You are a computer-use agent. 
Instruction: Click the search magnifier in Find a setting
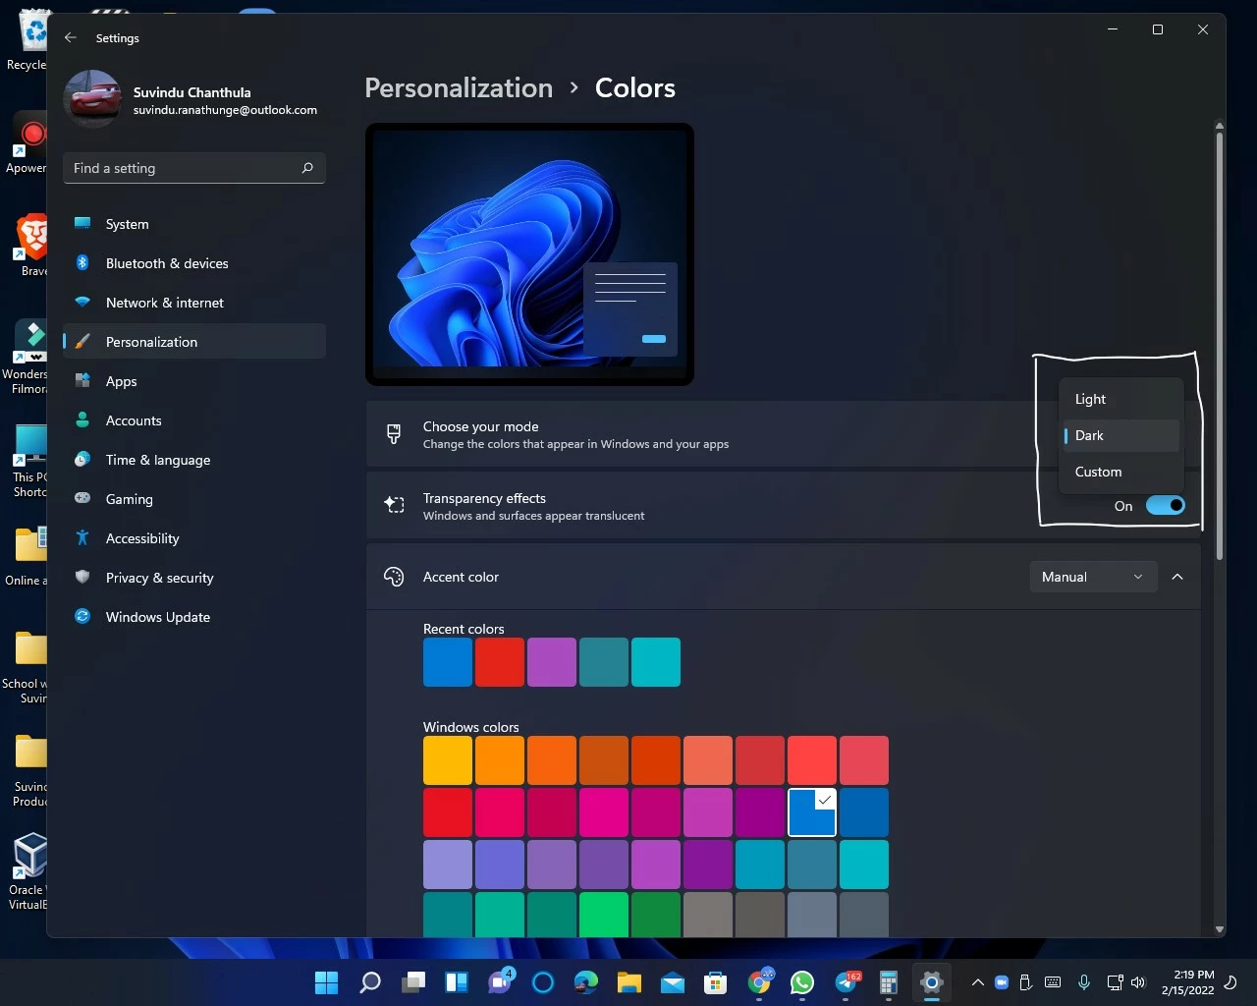pos(307,168)
